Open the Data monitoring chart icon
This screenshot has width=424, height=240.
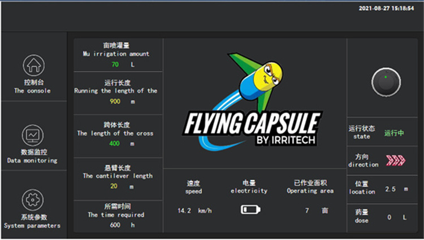pyautogui.click(x=32, y=136)
